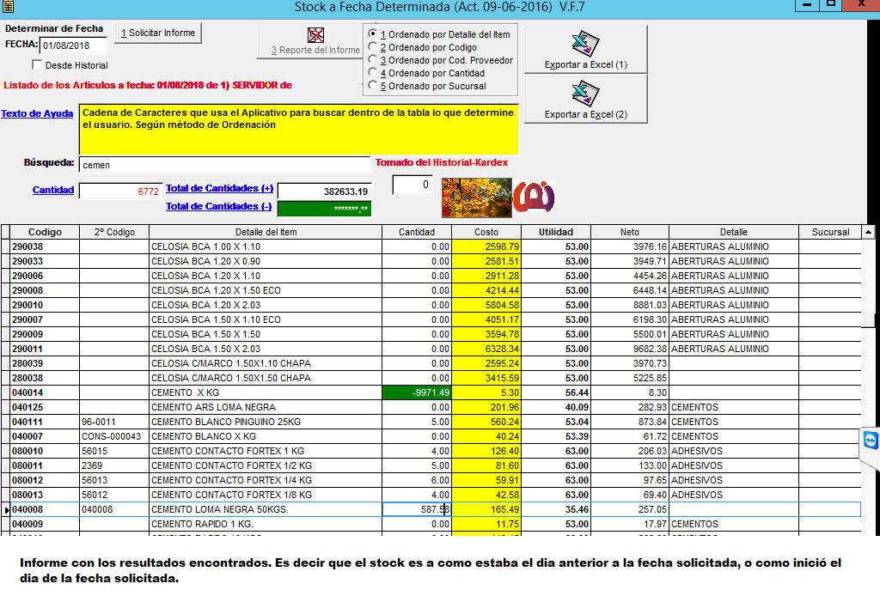
Task: Click the Neto column header
Action: [630, 232]
